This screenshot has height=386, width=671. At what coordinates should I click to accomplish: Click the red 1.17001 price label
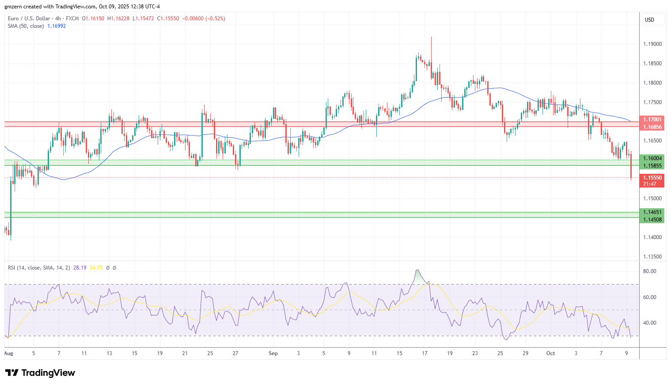652,120
